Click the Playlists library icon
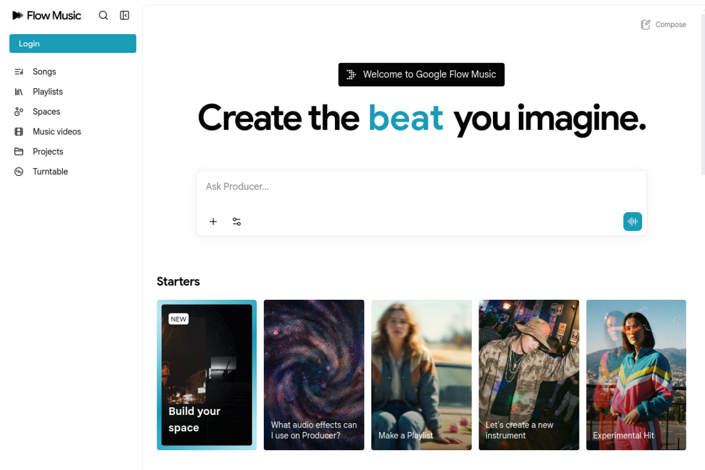Image resolution: width=705 pixels, height=470 pixels. point(19,91)
